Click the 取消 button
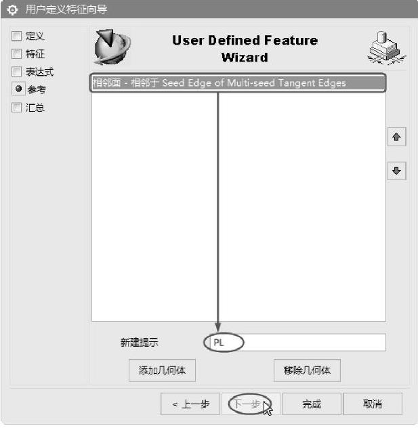Viewport: 418px width, 430px height. coord(373,404)
